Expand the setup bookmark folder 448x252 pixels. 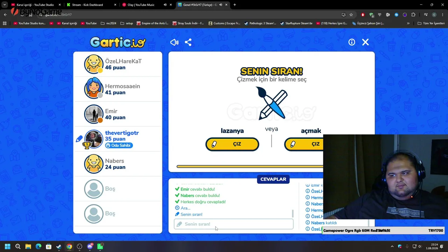coord(127,23)
